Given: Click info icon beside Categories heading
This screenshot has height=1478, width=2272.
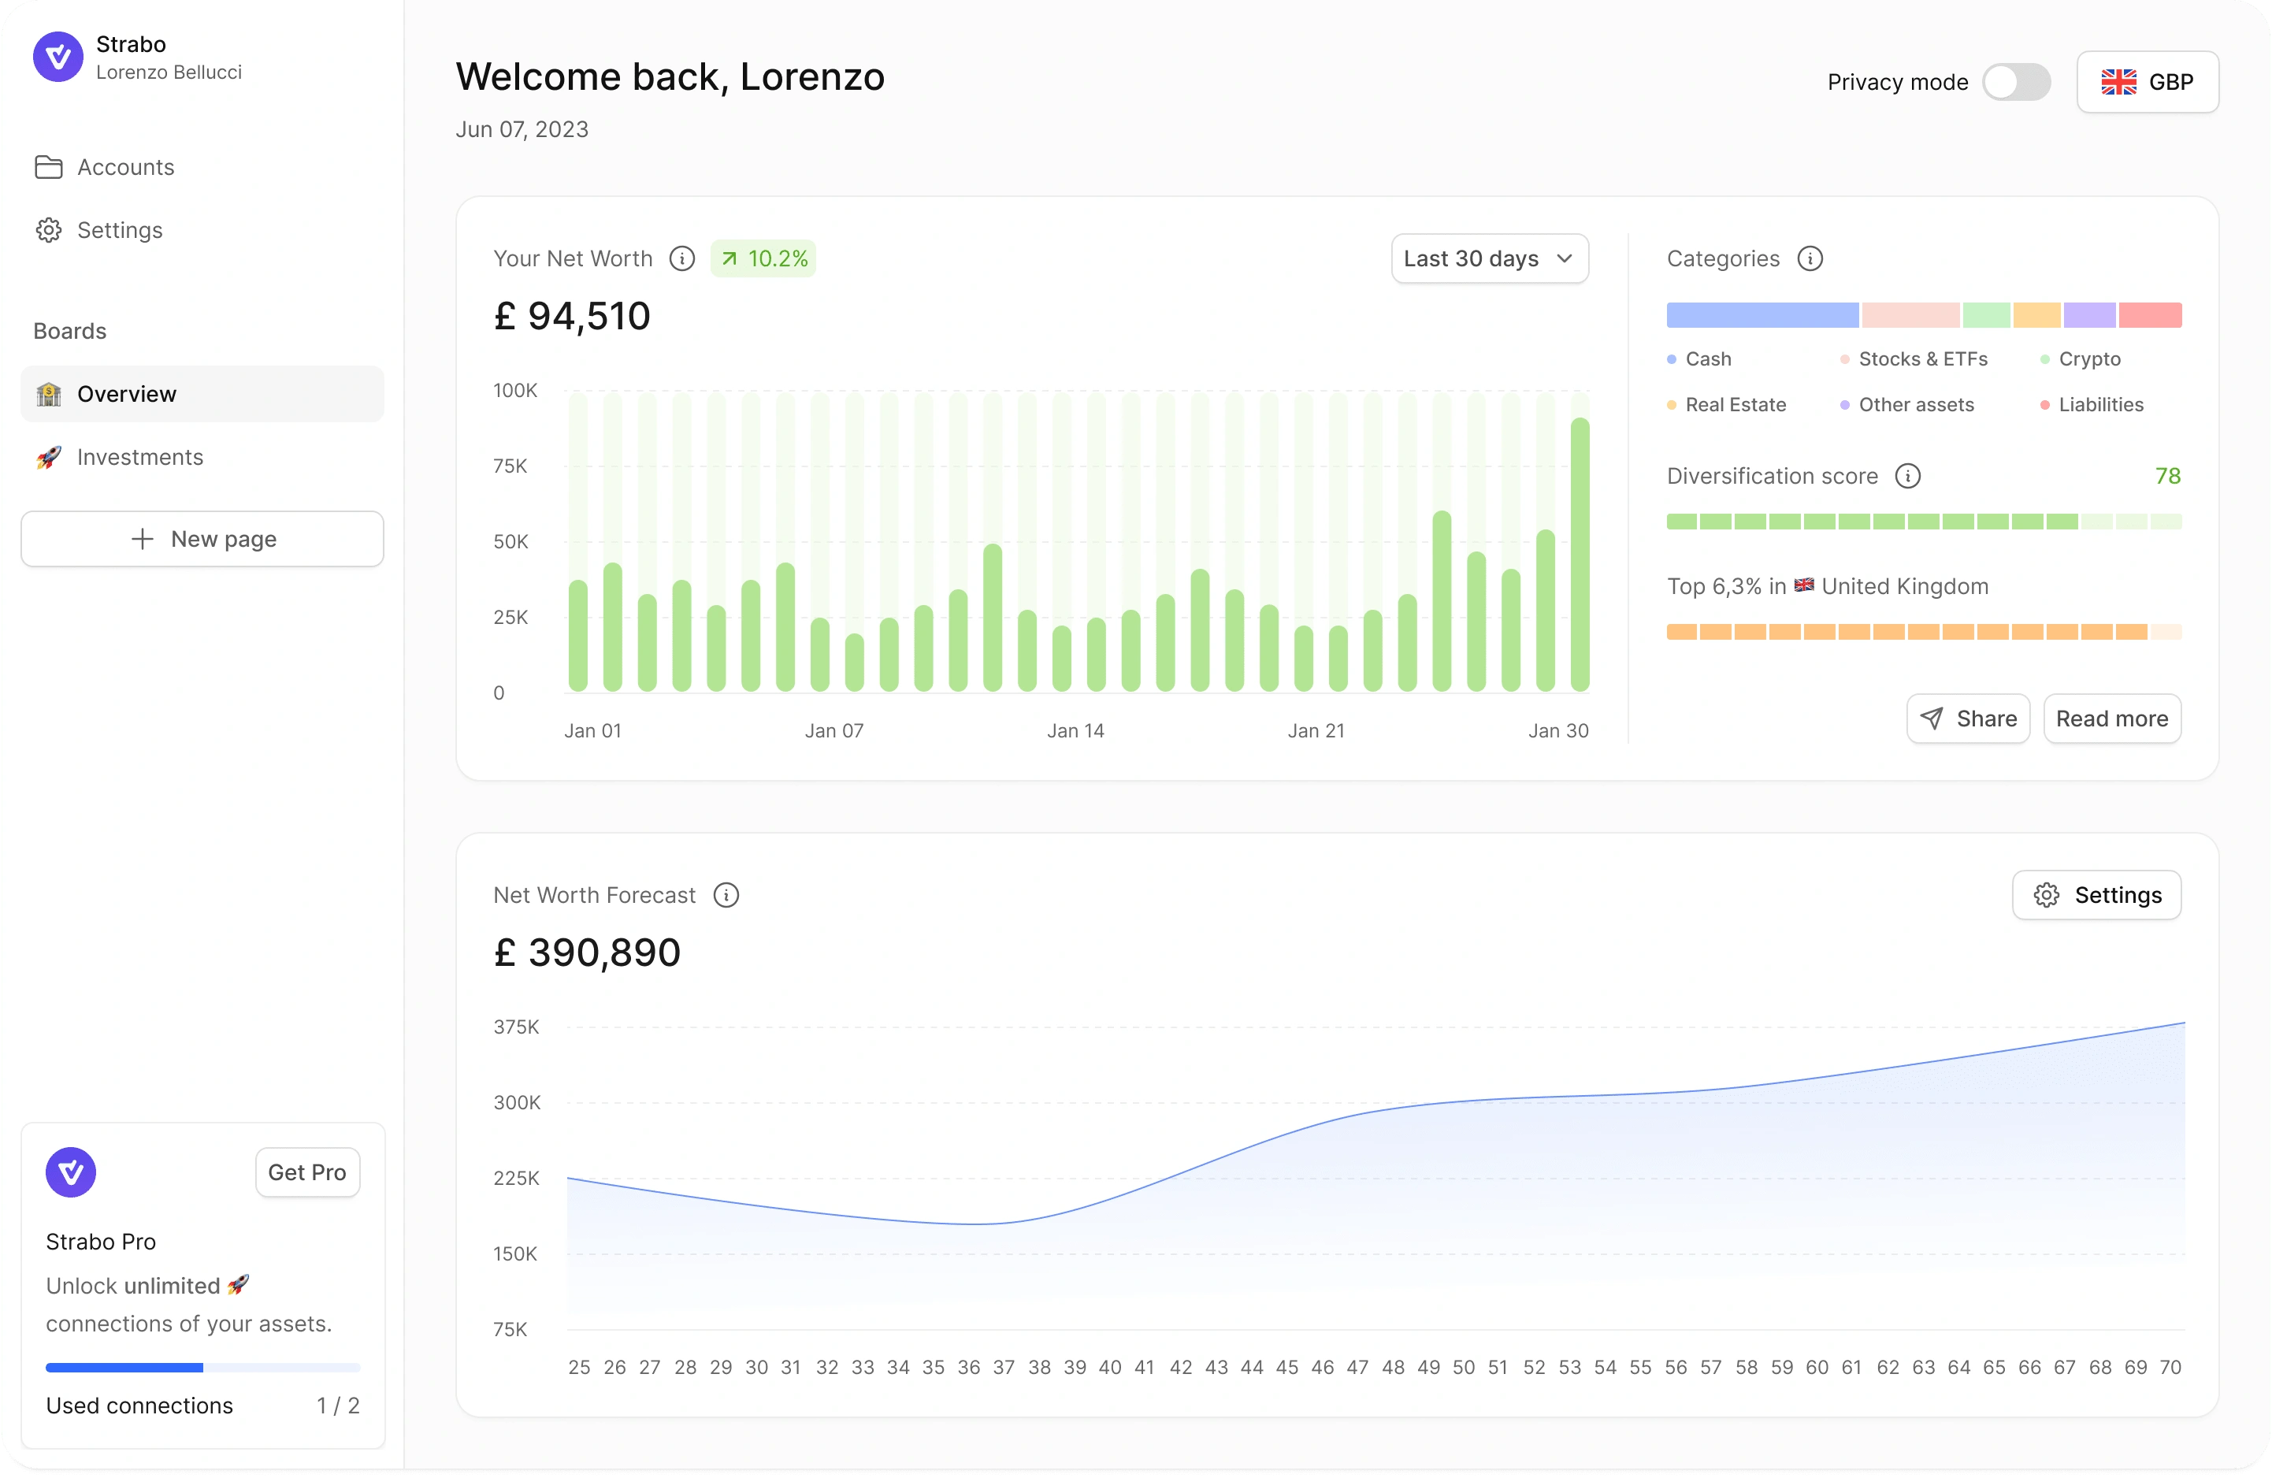Looking at the screenshot, I should tap(1810, 258).
